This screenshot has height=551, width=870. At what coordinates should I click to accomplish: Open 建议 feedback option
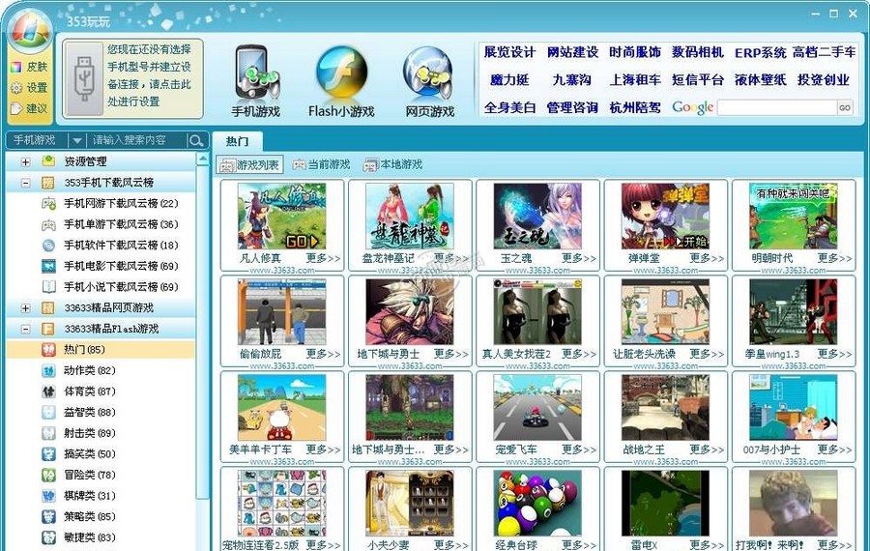pyautogui.click(x=29, y=108)
